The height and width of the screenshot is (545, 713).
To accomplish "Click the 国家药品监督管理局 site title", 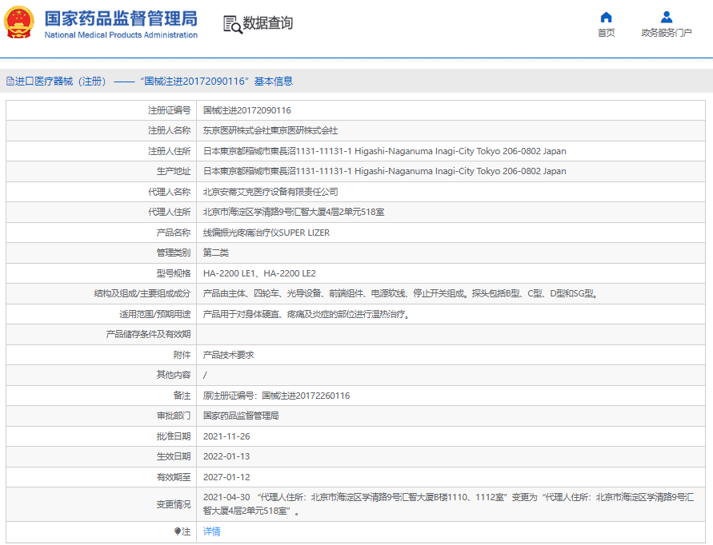I will (121, 18).
